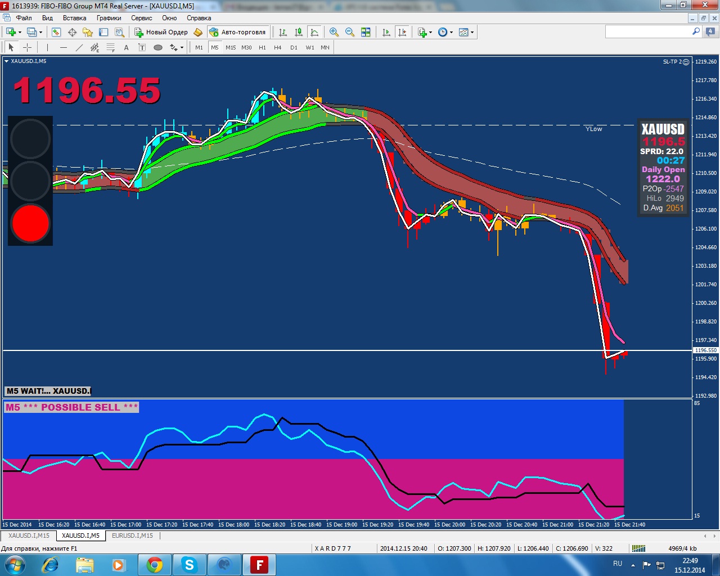Select the Crosshair cursor tool
Image resolution: width=720 pixels, height=576 pixels.
[x=27, y=47]
